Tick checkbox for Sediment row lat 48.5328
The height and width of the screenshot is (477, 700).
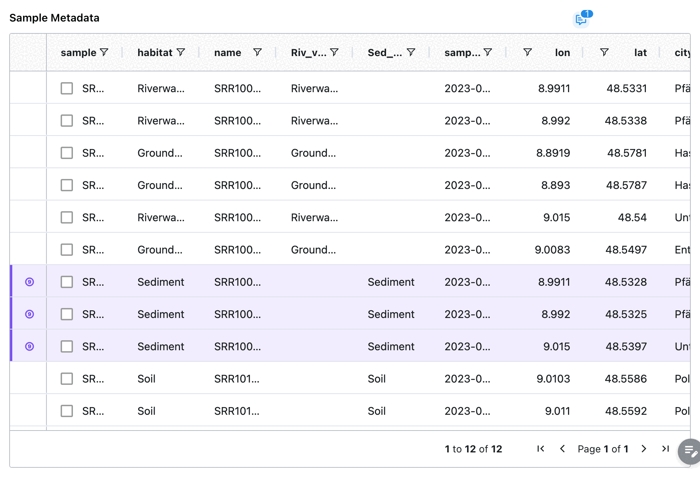[x=67, y=282]
